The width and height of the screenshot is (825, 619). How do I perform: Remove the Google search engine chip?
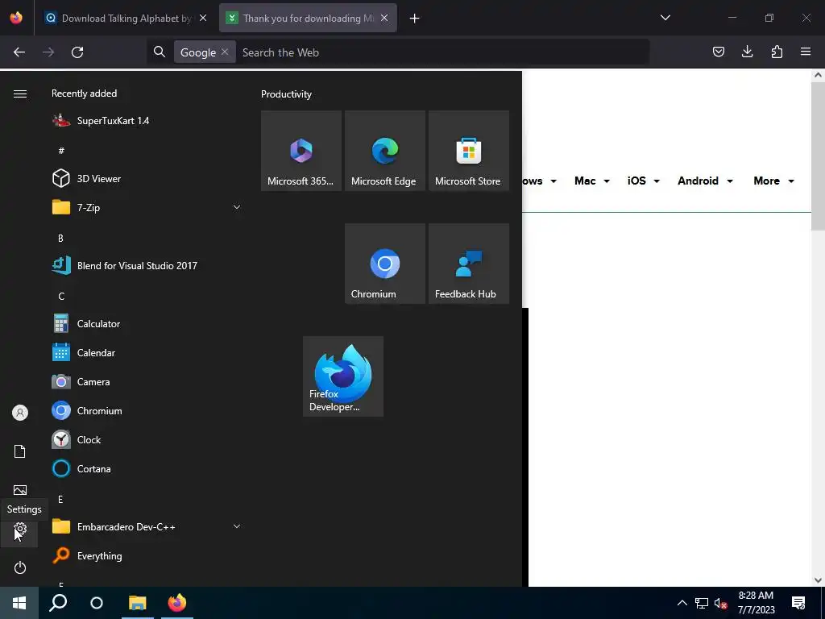[225, 52]
